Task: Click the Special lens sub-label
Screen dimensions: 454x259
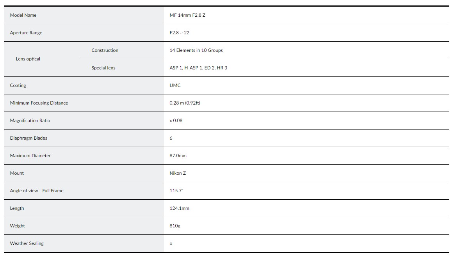Action: pyautogui.click(x=103, y=68)
